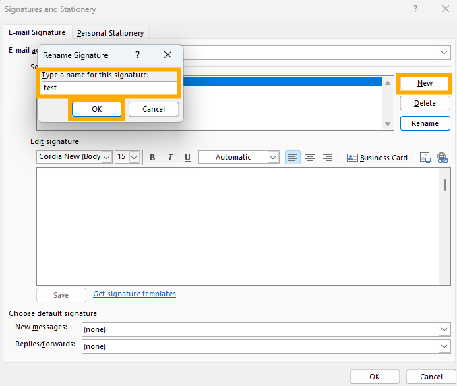Toggle Underline formatting in signature editor

pyautogui.click(x=187, y=158)
